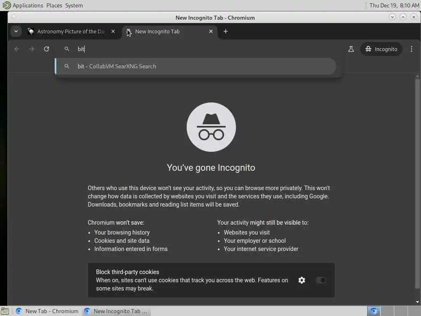Click the 'You've gone Incognito' heading
421x316 pixels.
[211, 168]
